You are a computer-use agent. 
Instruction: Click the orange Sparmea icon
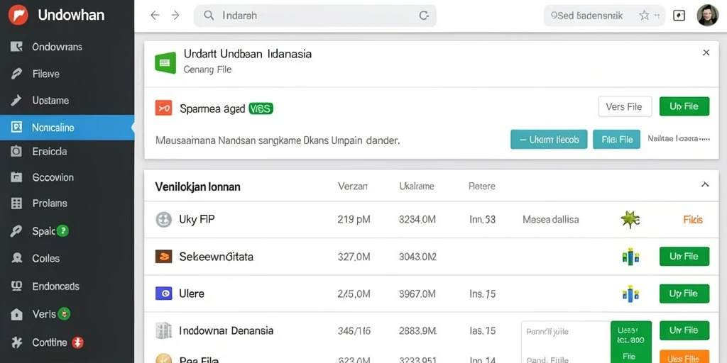tap(163, 108)
